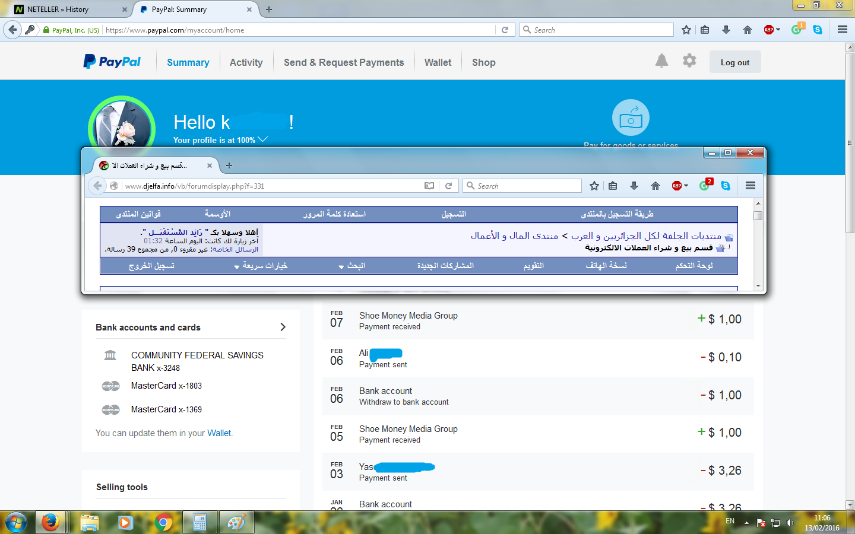Click التسجيل registration link in forum
Image resolution: width=855 pixels, height=534 pixels.
(x=454, y=214)
